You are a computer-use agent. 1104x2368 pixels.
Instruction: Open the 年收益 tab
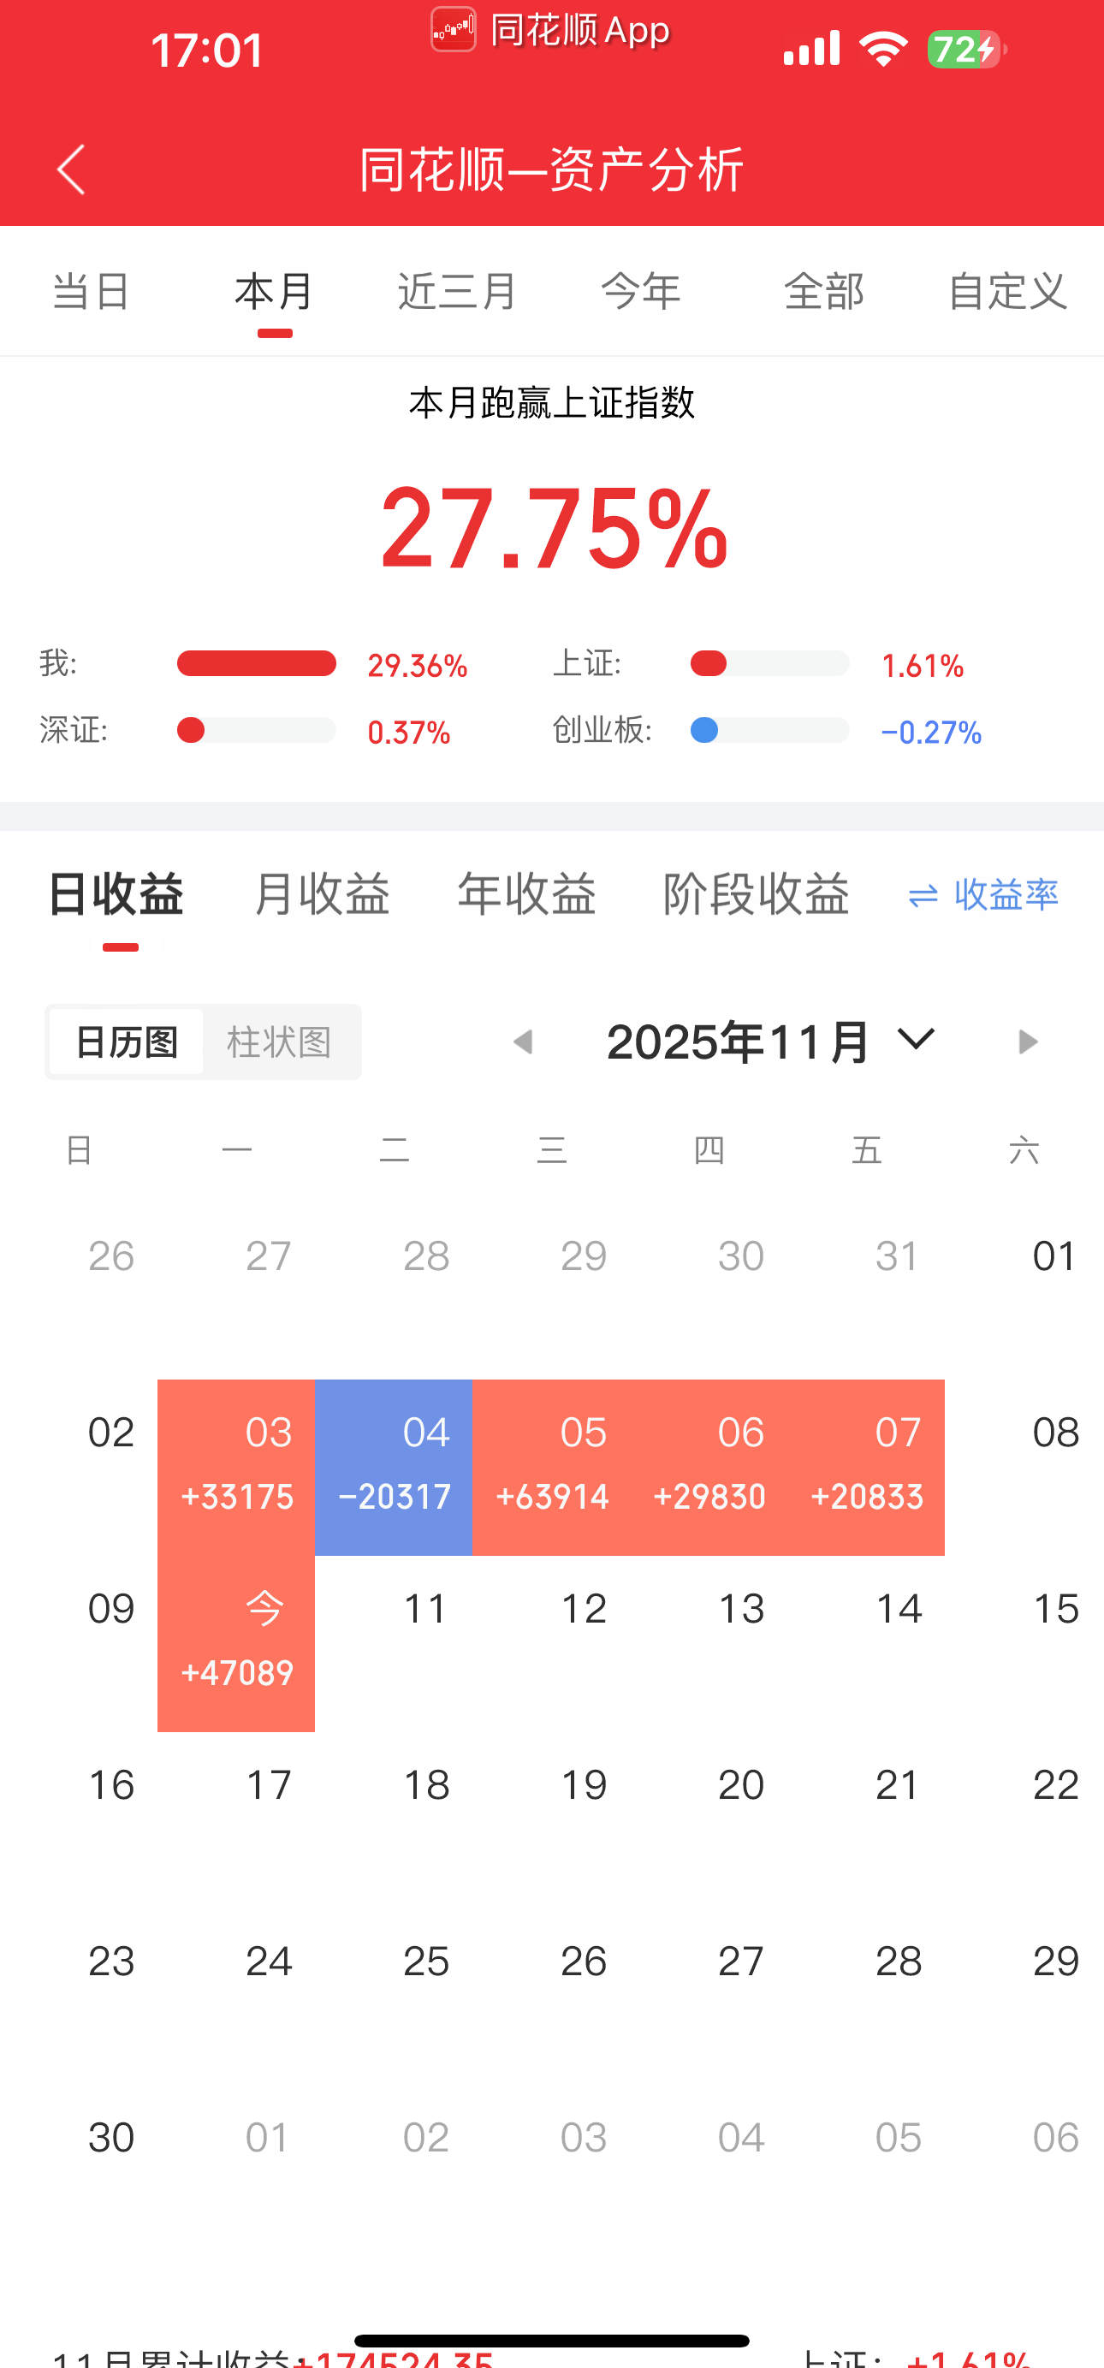526,894
